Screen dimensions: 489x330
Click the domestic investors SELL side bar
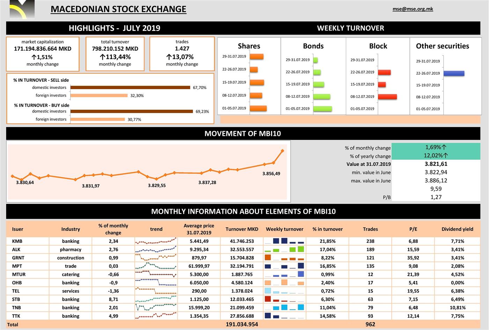click(x=130, y=88)
